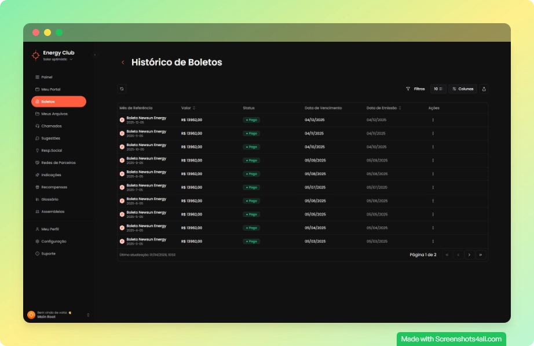This screenshot has height=346, width=534.
Task: Click the refresh icon above the table
Action: [121, 89]
